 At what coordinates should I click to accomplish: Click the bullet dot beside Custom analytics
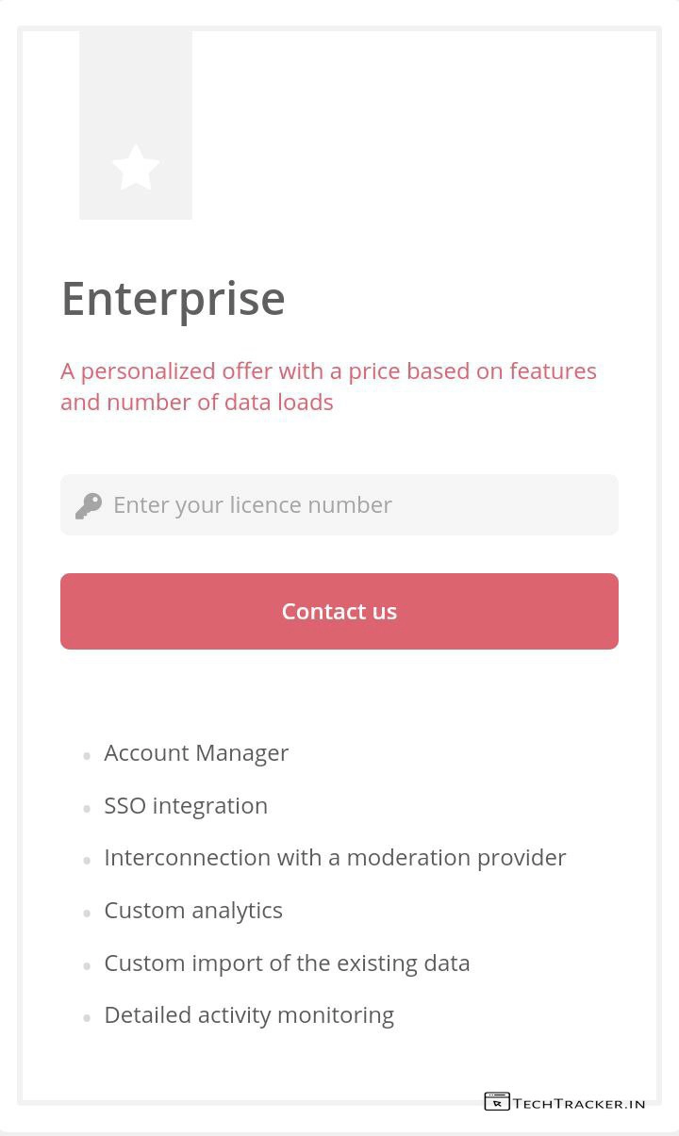87,913
